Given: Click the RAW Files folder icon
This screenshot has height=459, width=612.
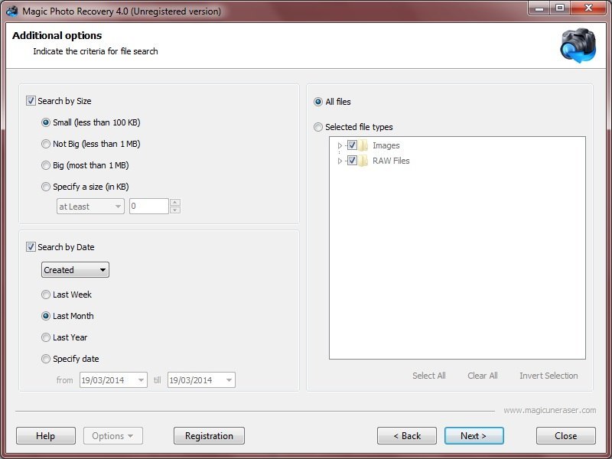Looking at the screenshot, I should (x=363, y=161).
